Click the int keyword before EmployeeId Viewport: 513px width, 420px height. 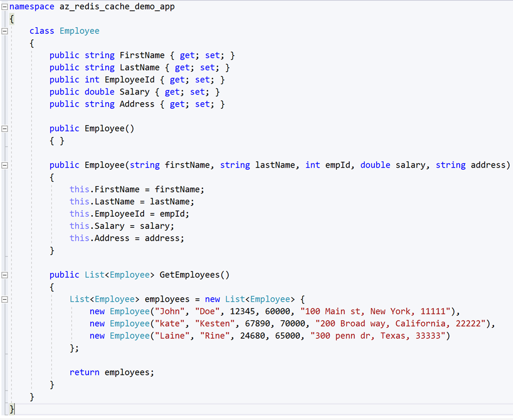tap(92, 80)
